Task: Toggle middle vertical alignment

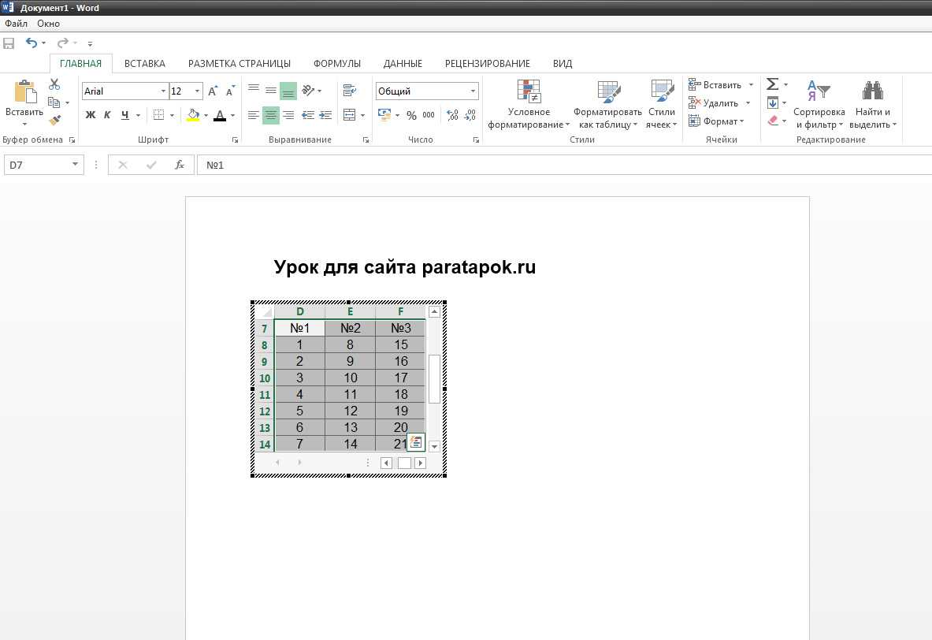Action: pos(271,91)
